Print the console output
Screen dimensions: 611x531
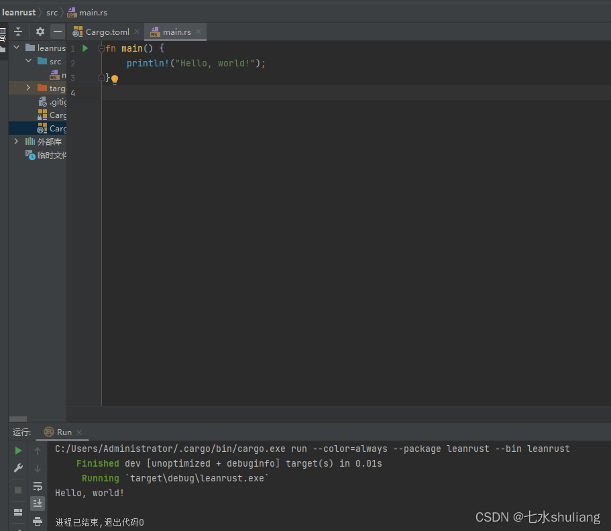(x=38, y=521)
